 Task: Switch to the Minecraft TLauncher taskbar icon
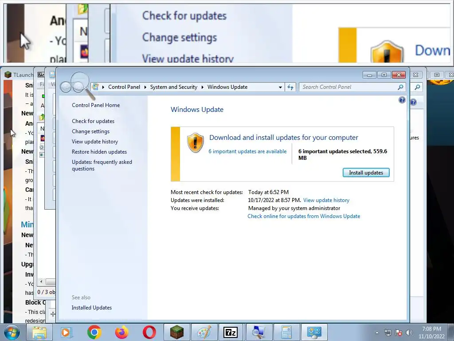pos(177,332)
